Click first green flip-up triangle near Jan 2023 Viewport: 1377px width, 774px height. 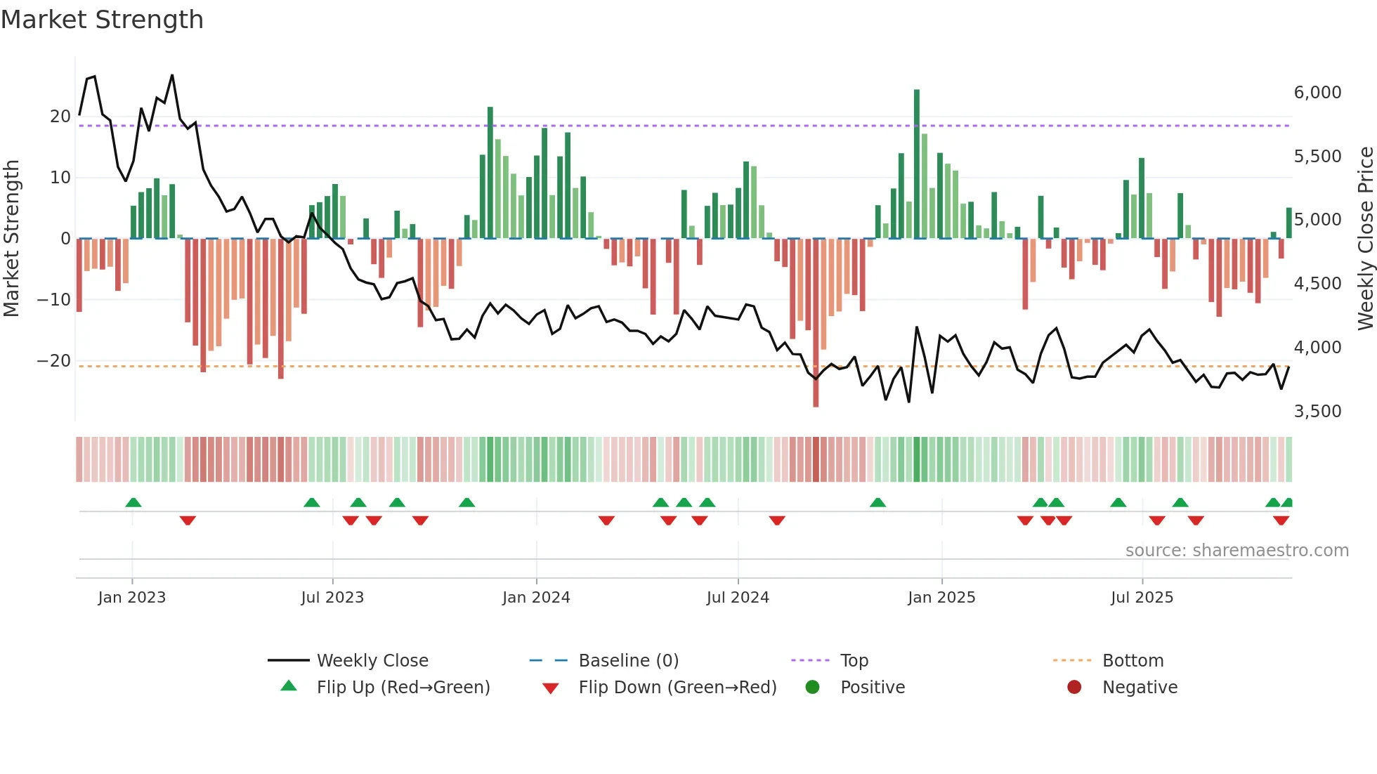pyautogui.click(x=133, y=502)
